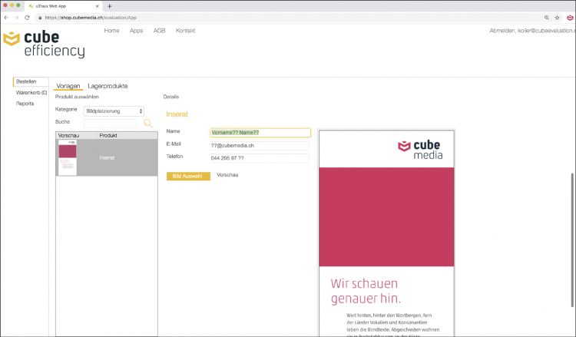Open Warenkorb in the left sidebar
The image size is (576, 337).
31,92
